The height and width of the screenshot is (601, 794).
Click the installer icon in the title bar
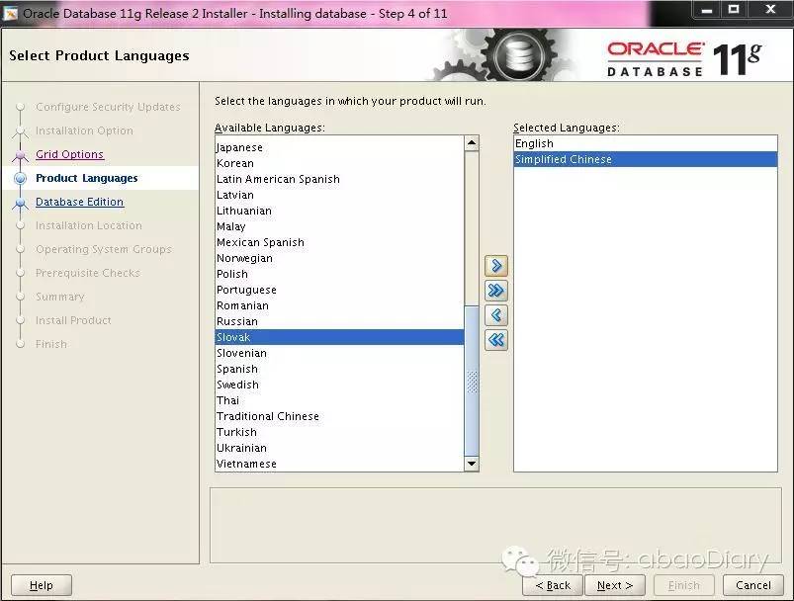[10, 14]
